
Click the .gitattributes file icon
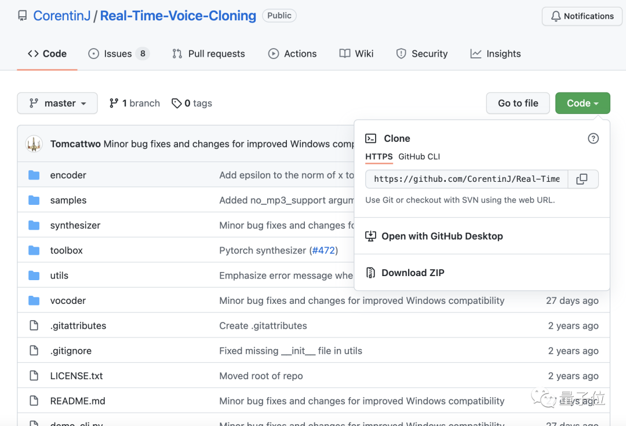click(34, 325)
